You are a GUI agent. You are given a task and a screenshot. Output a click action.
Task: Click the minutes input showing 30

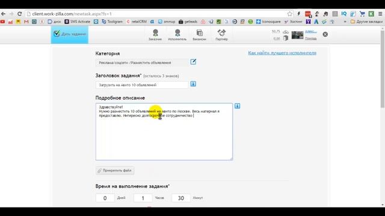(181, 198)
